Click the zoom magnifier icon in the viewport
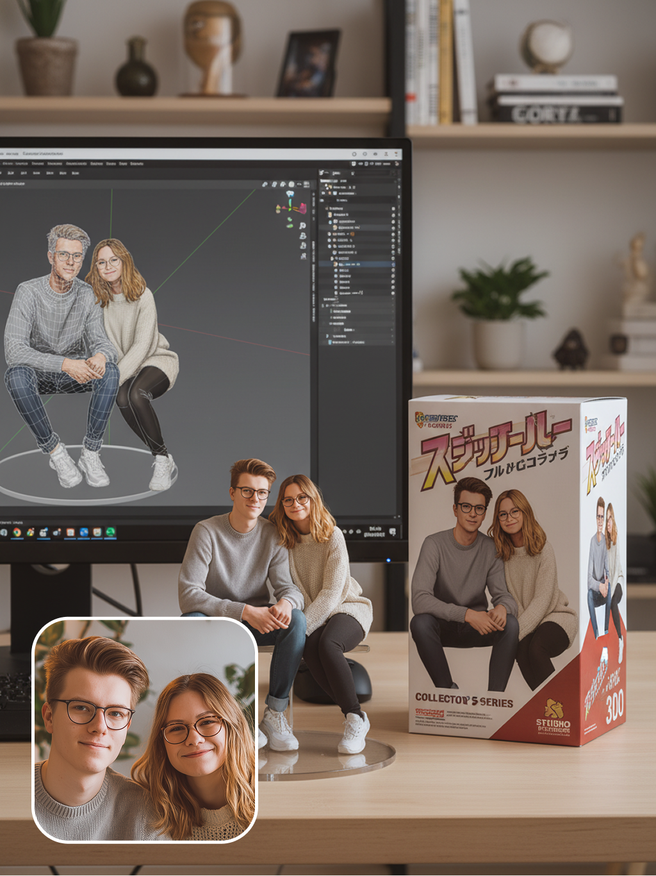Viewport: 656px width, 876px height. point(302,226)
